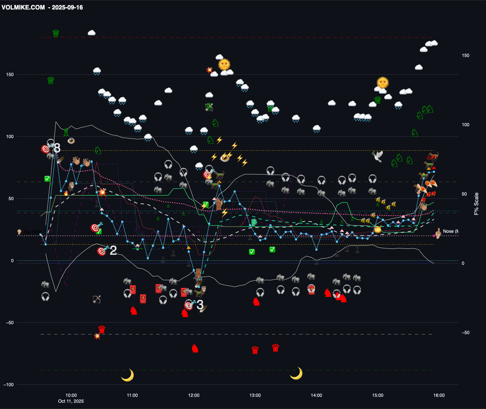Select the large number 3 annotation
Screen dimensions: 486x409
200,304
